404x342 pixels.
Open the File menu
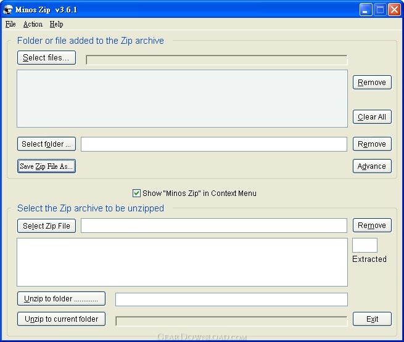[10, 24]
